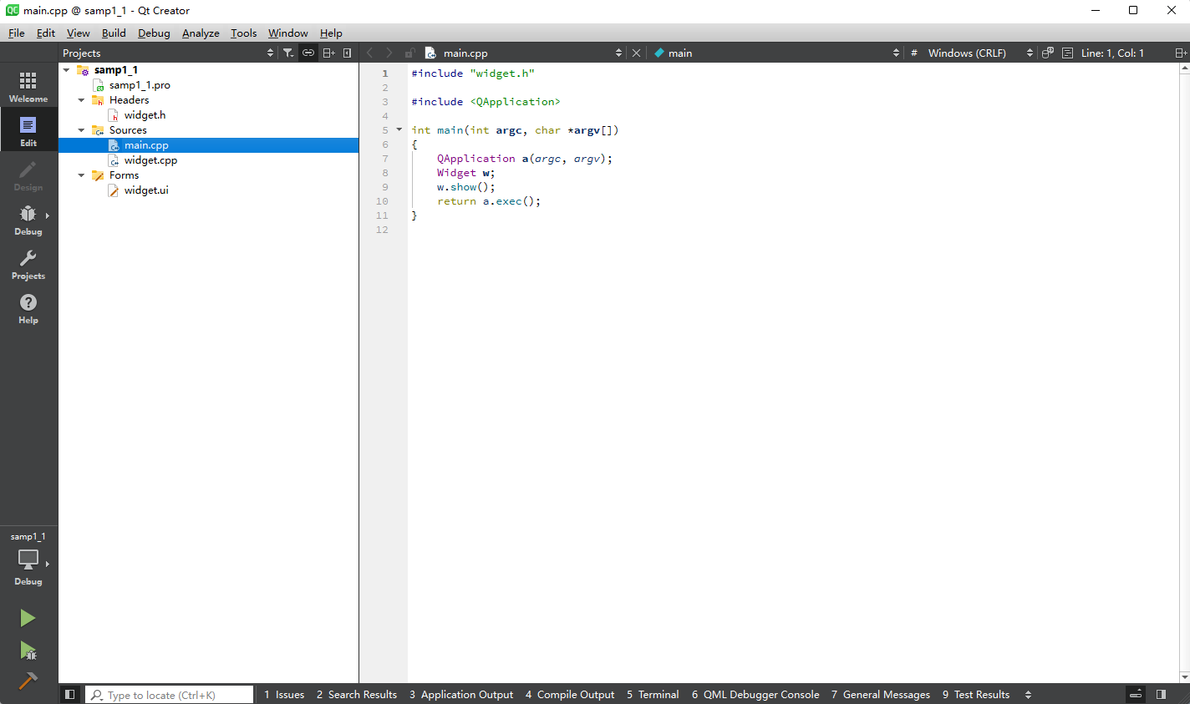
Task: Close the main.cpp document
Action: pyautogui.click(x=636, y=53)
